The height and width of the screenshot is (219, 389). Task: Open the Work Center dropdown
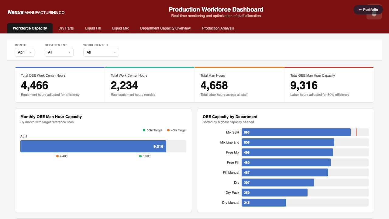pos(101,52)
